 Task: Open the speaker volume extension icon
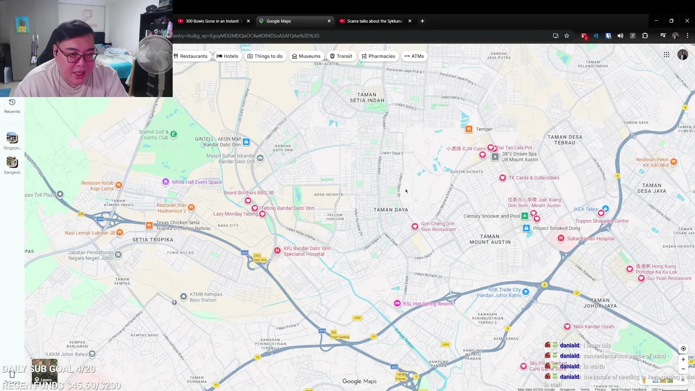[x=621, y=36]
